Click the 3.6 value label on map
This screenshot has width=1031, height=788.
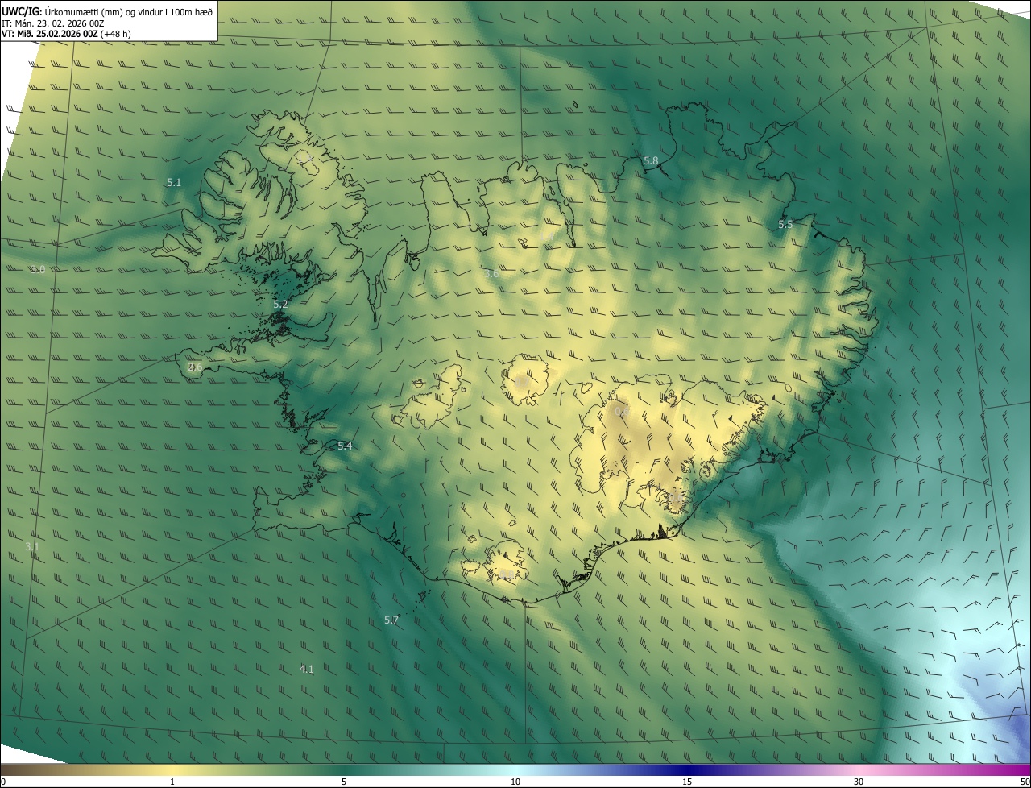491,274
